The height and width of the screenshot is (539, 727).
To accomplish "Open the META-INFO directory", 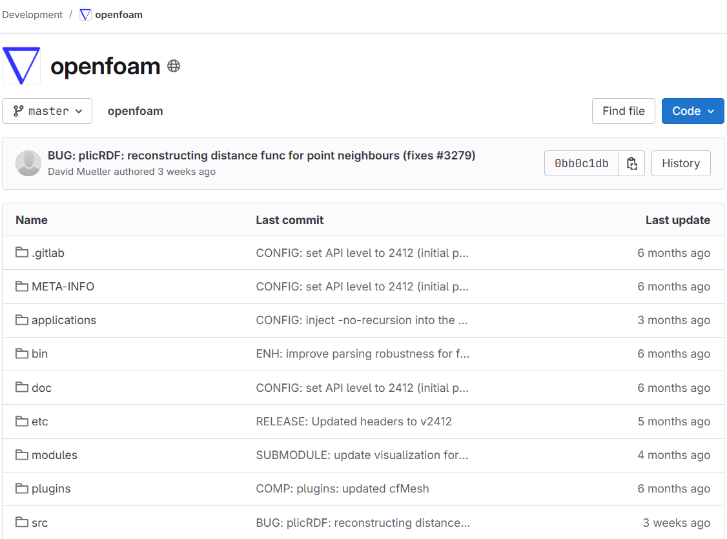I will [x=63, y=287].
